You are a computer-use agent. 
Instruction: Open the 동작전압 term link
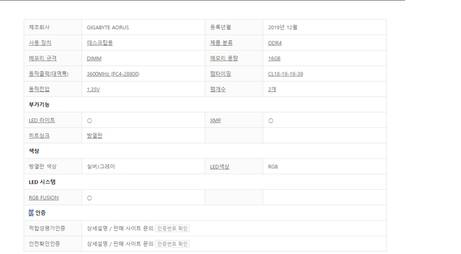(39, 89)
